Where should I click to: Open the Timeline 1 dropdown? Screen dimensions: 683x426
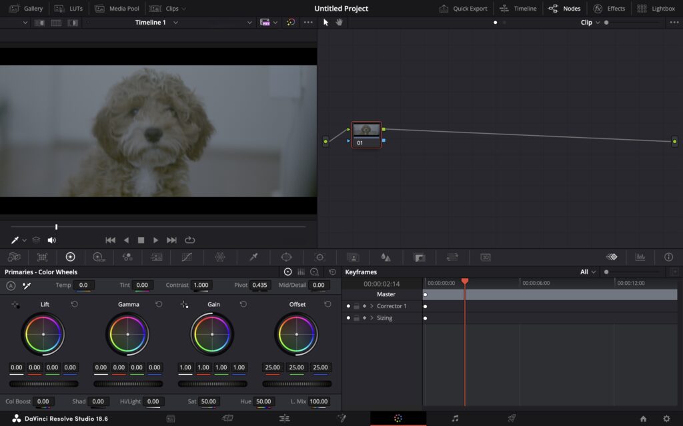point(157,23)
